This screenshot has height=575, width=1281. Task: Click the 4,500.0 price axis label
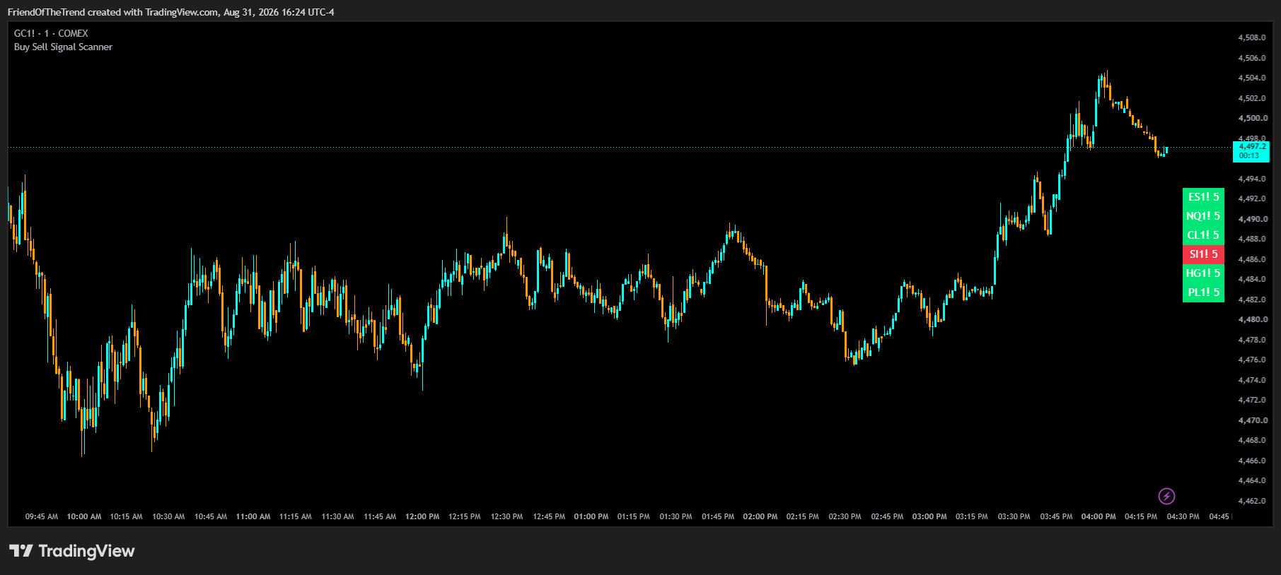click(1252, 118)
